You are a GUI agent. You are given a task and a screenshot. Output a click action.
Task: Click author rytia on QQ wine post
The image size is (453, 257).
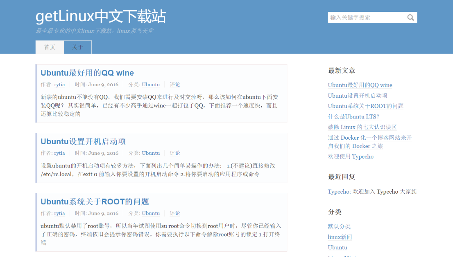click(x=59, y=85)
